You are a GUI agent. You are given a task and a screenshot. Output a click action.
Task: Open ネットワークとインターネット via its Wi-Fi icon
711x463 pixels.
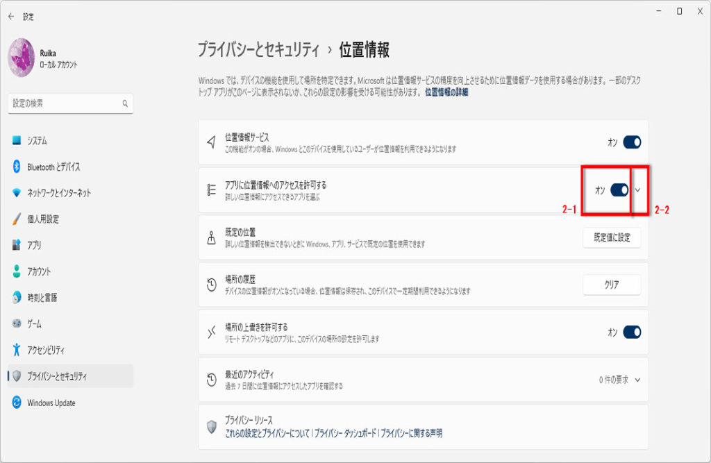coord(17,193)
